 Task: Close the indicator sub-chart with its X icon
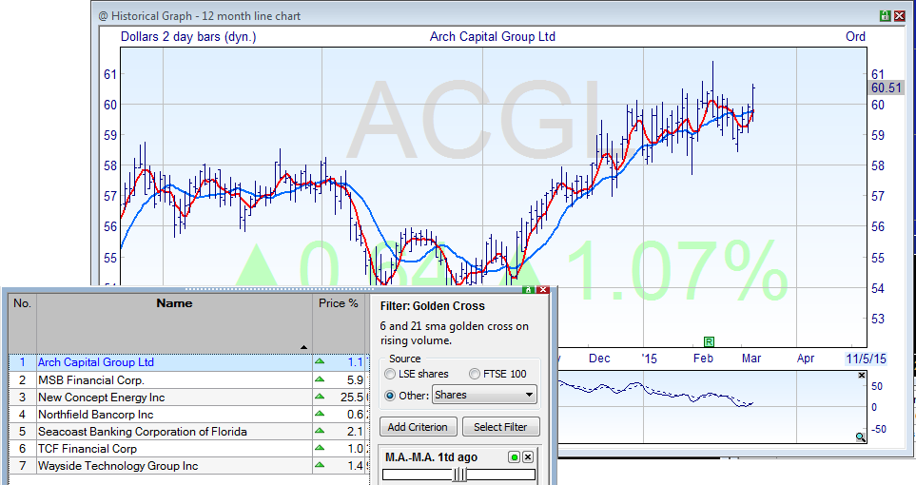pos(862,375)
